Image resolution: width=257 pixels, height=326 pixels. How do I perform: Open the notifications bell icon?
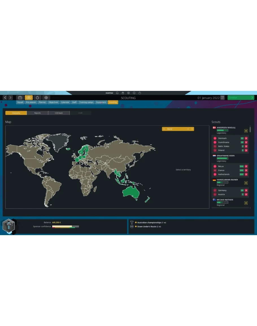[117, 93]
